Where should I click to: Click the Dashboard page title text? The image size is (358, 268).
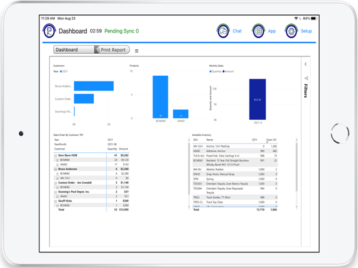[x=73, y=31]
